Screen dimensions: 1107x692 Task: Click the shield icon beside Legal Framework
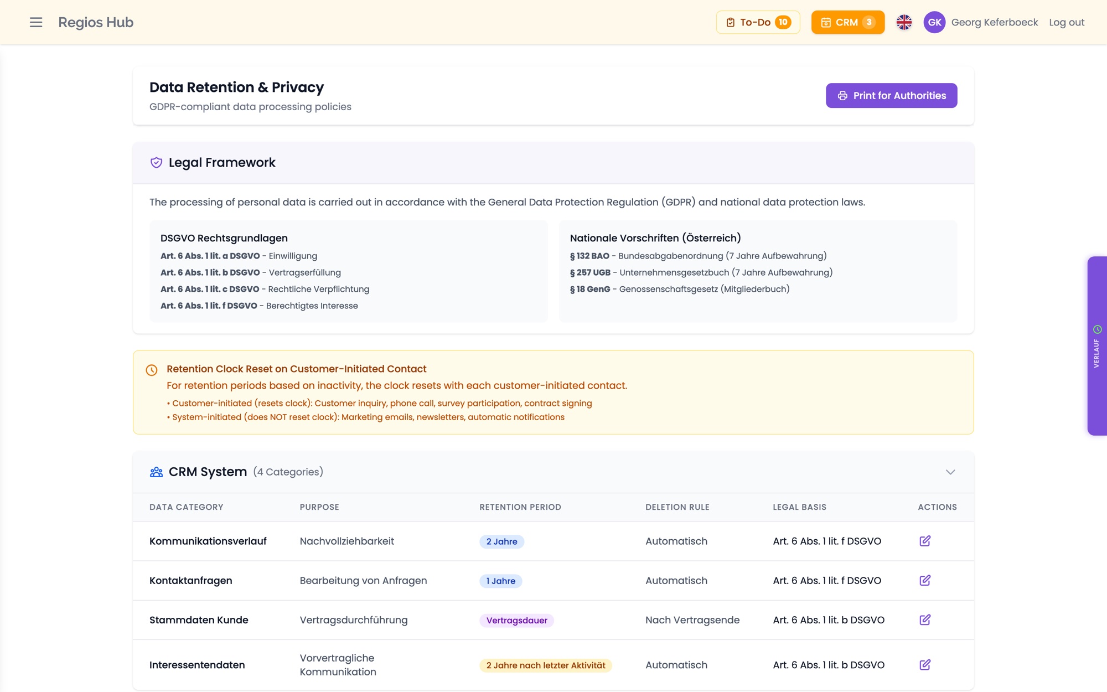(156, 162)
